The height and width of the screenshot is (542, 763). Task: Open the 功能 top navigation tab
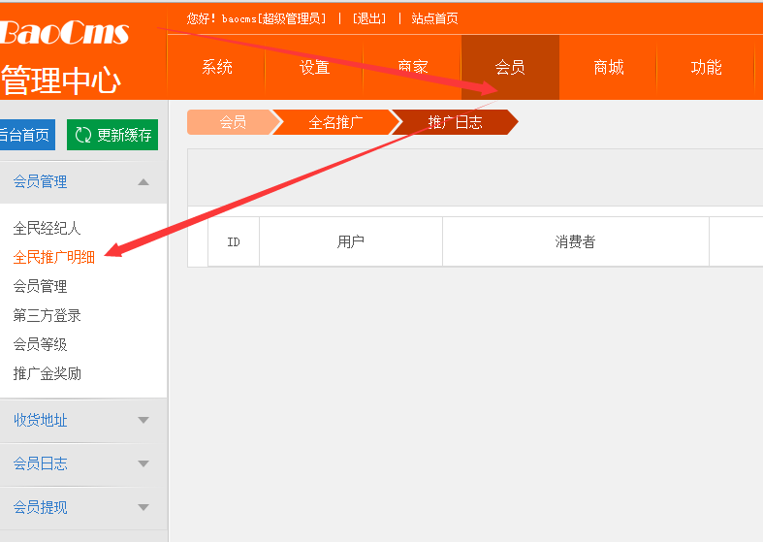[706, 67]
